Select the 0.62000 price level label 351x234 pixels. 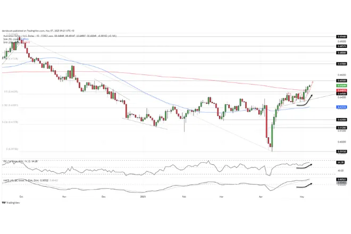tap(341, 120)
